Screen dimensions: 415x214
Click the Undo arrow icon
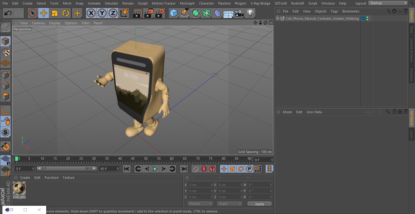[x=8, y=13]
